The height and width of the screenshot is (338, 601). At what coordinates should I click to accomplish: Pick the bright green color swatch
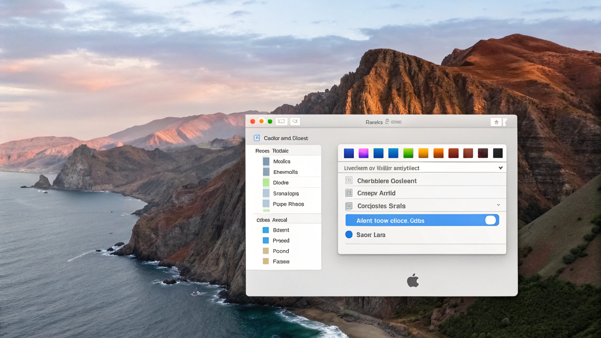coord(408,153)
